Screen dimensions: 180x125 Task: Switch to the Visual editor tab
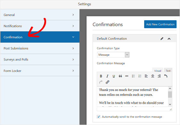pos(158,70)
